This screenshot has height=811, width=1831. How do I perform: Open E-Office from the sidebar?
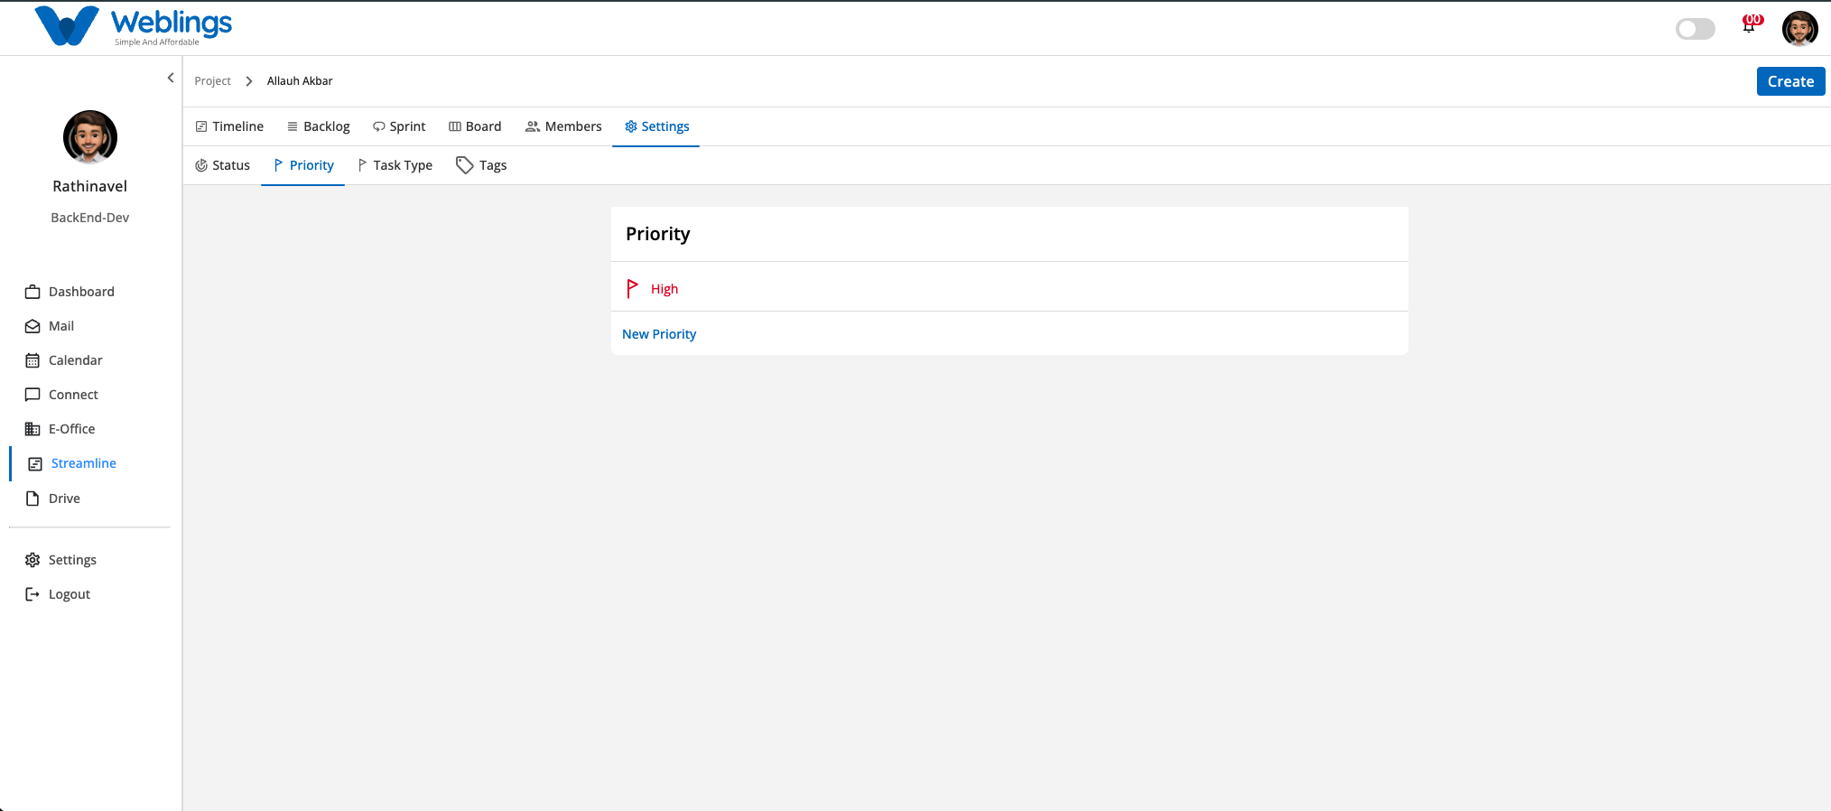click(x=60, y=429)
